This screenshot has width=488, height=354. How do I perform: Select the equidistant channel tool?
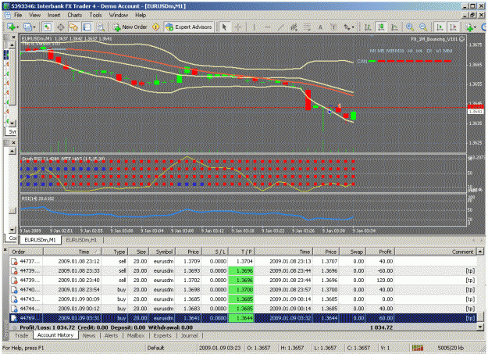click(294, 27)
